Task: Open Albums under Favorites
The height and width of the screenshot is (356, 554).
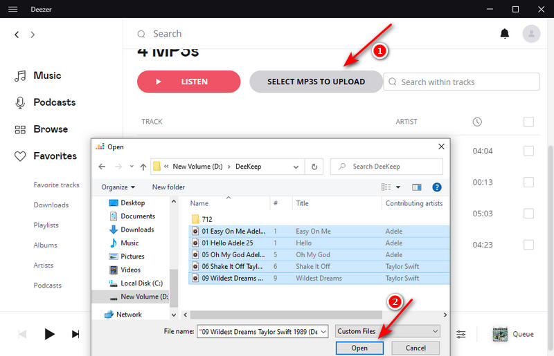Action: tap(45, 245)
